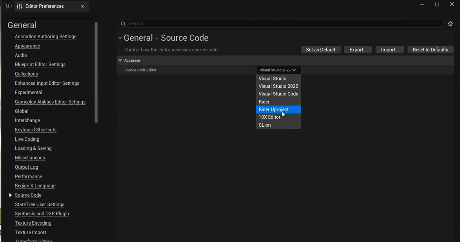
Task: Go to Experimental settings
Action: tap(29, 93)
